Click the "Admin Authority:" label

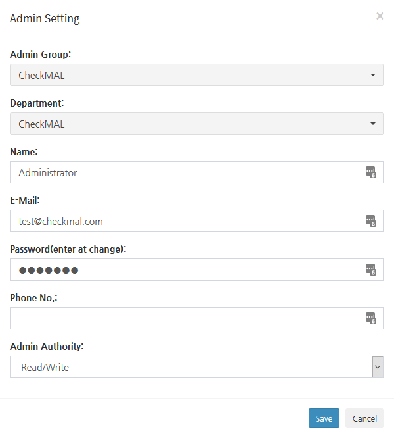47,346
